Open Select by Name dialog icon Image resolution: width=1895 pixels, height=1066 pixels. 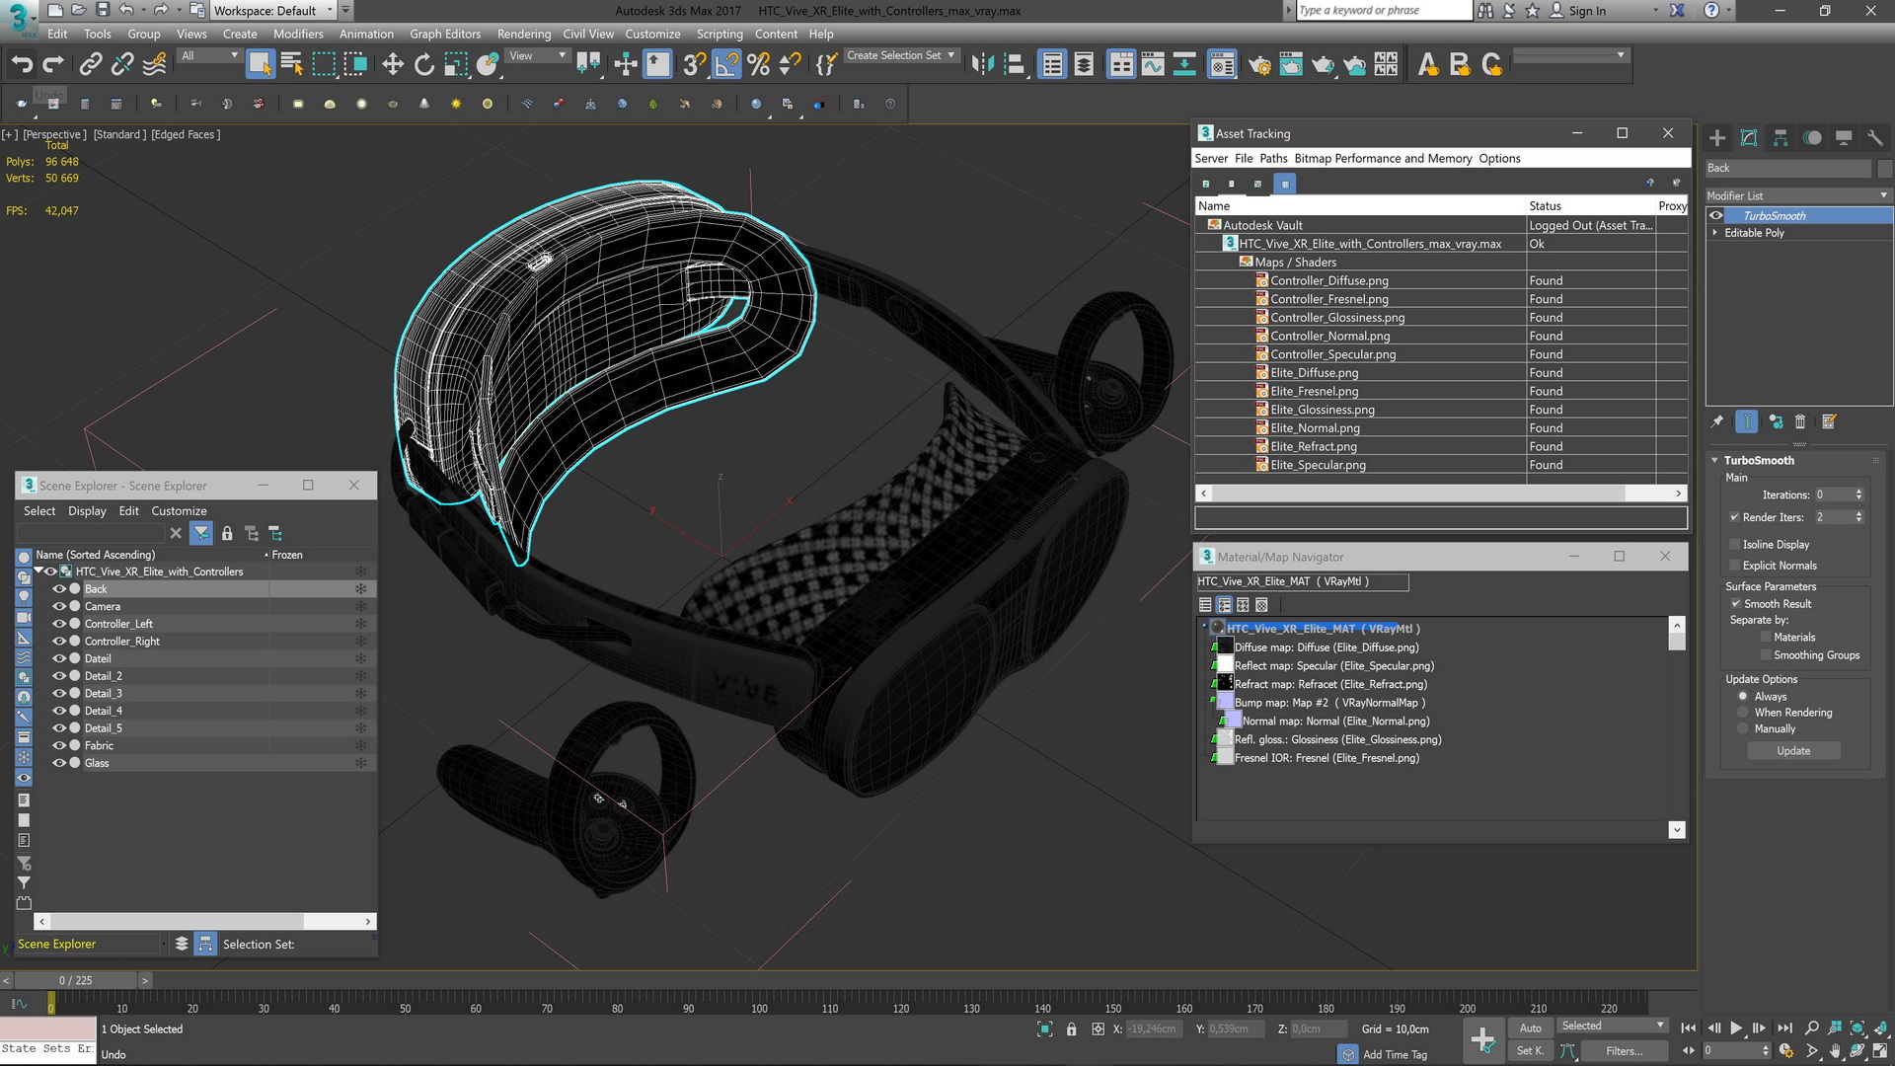coord(291,65)
